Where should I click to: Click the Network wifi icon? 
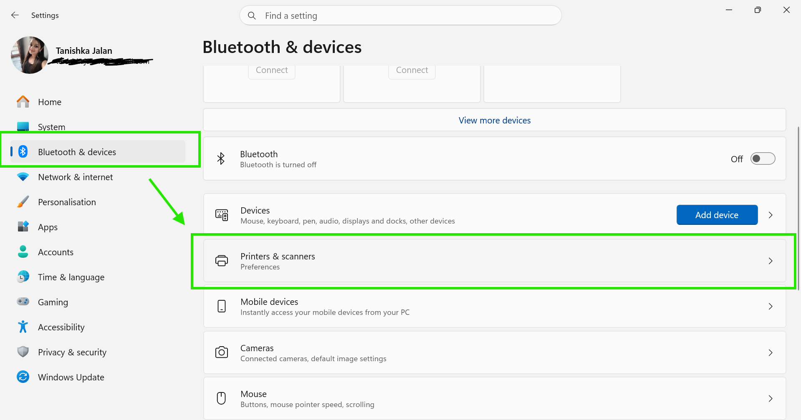(23, 177)
